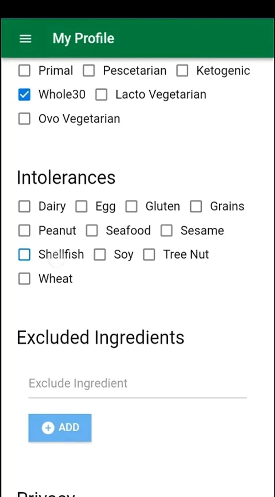Enable the Lacto Vegetarian option

coord(101,94)
